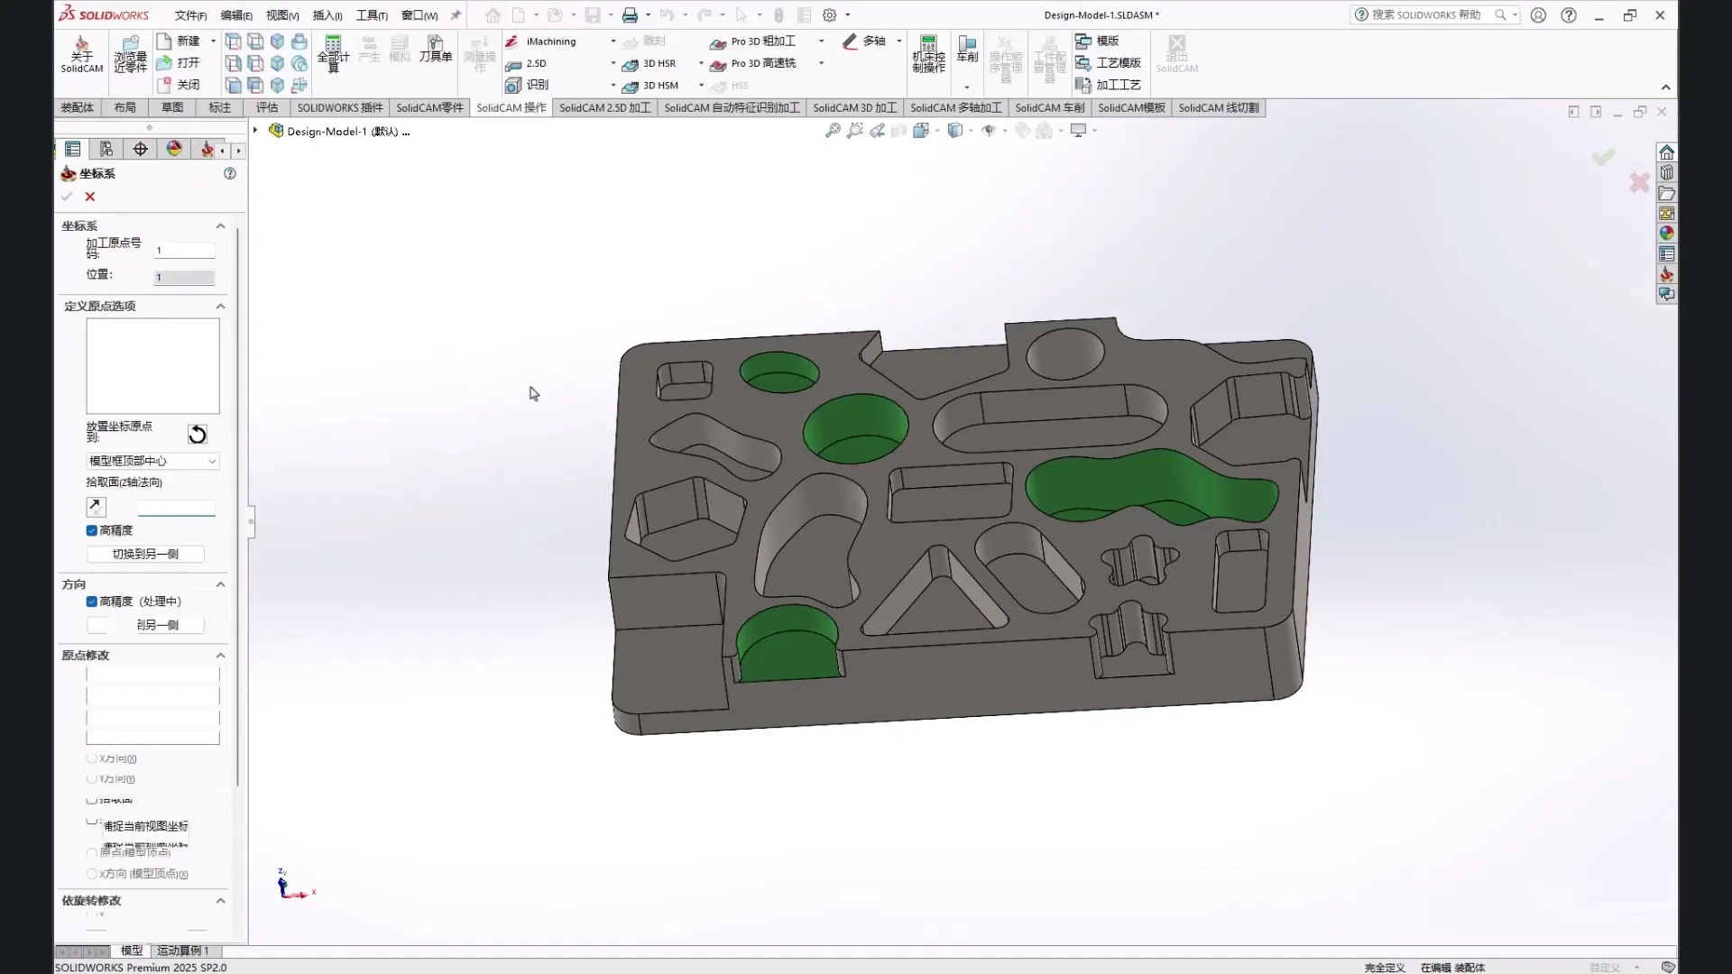Click the 切换到另一侧 button
Image resolution: width=1732 pixels, height=974 pixels.
click(145, 554)
